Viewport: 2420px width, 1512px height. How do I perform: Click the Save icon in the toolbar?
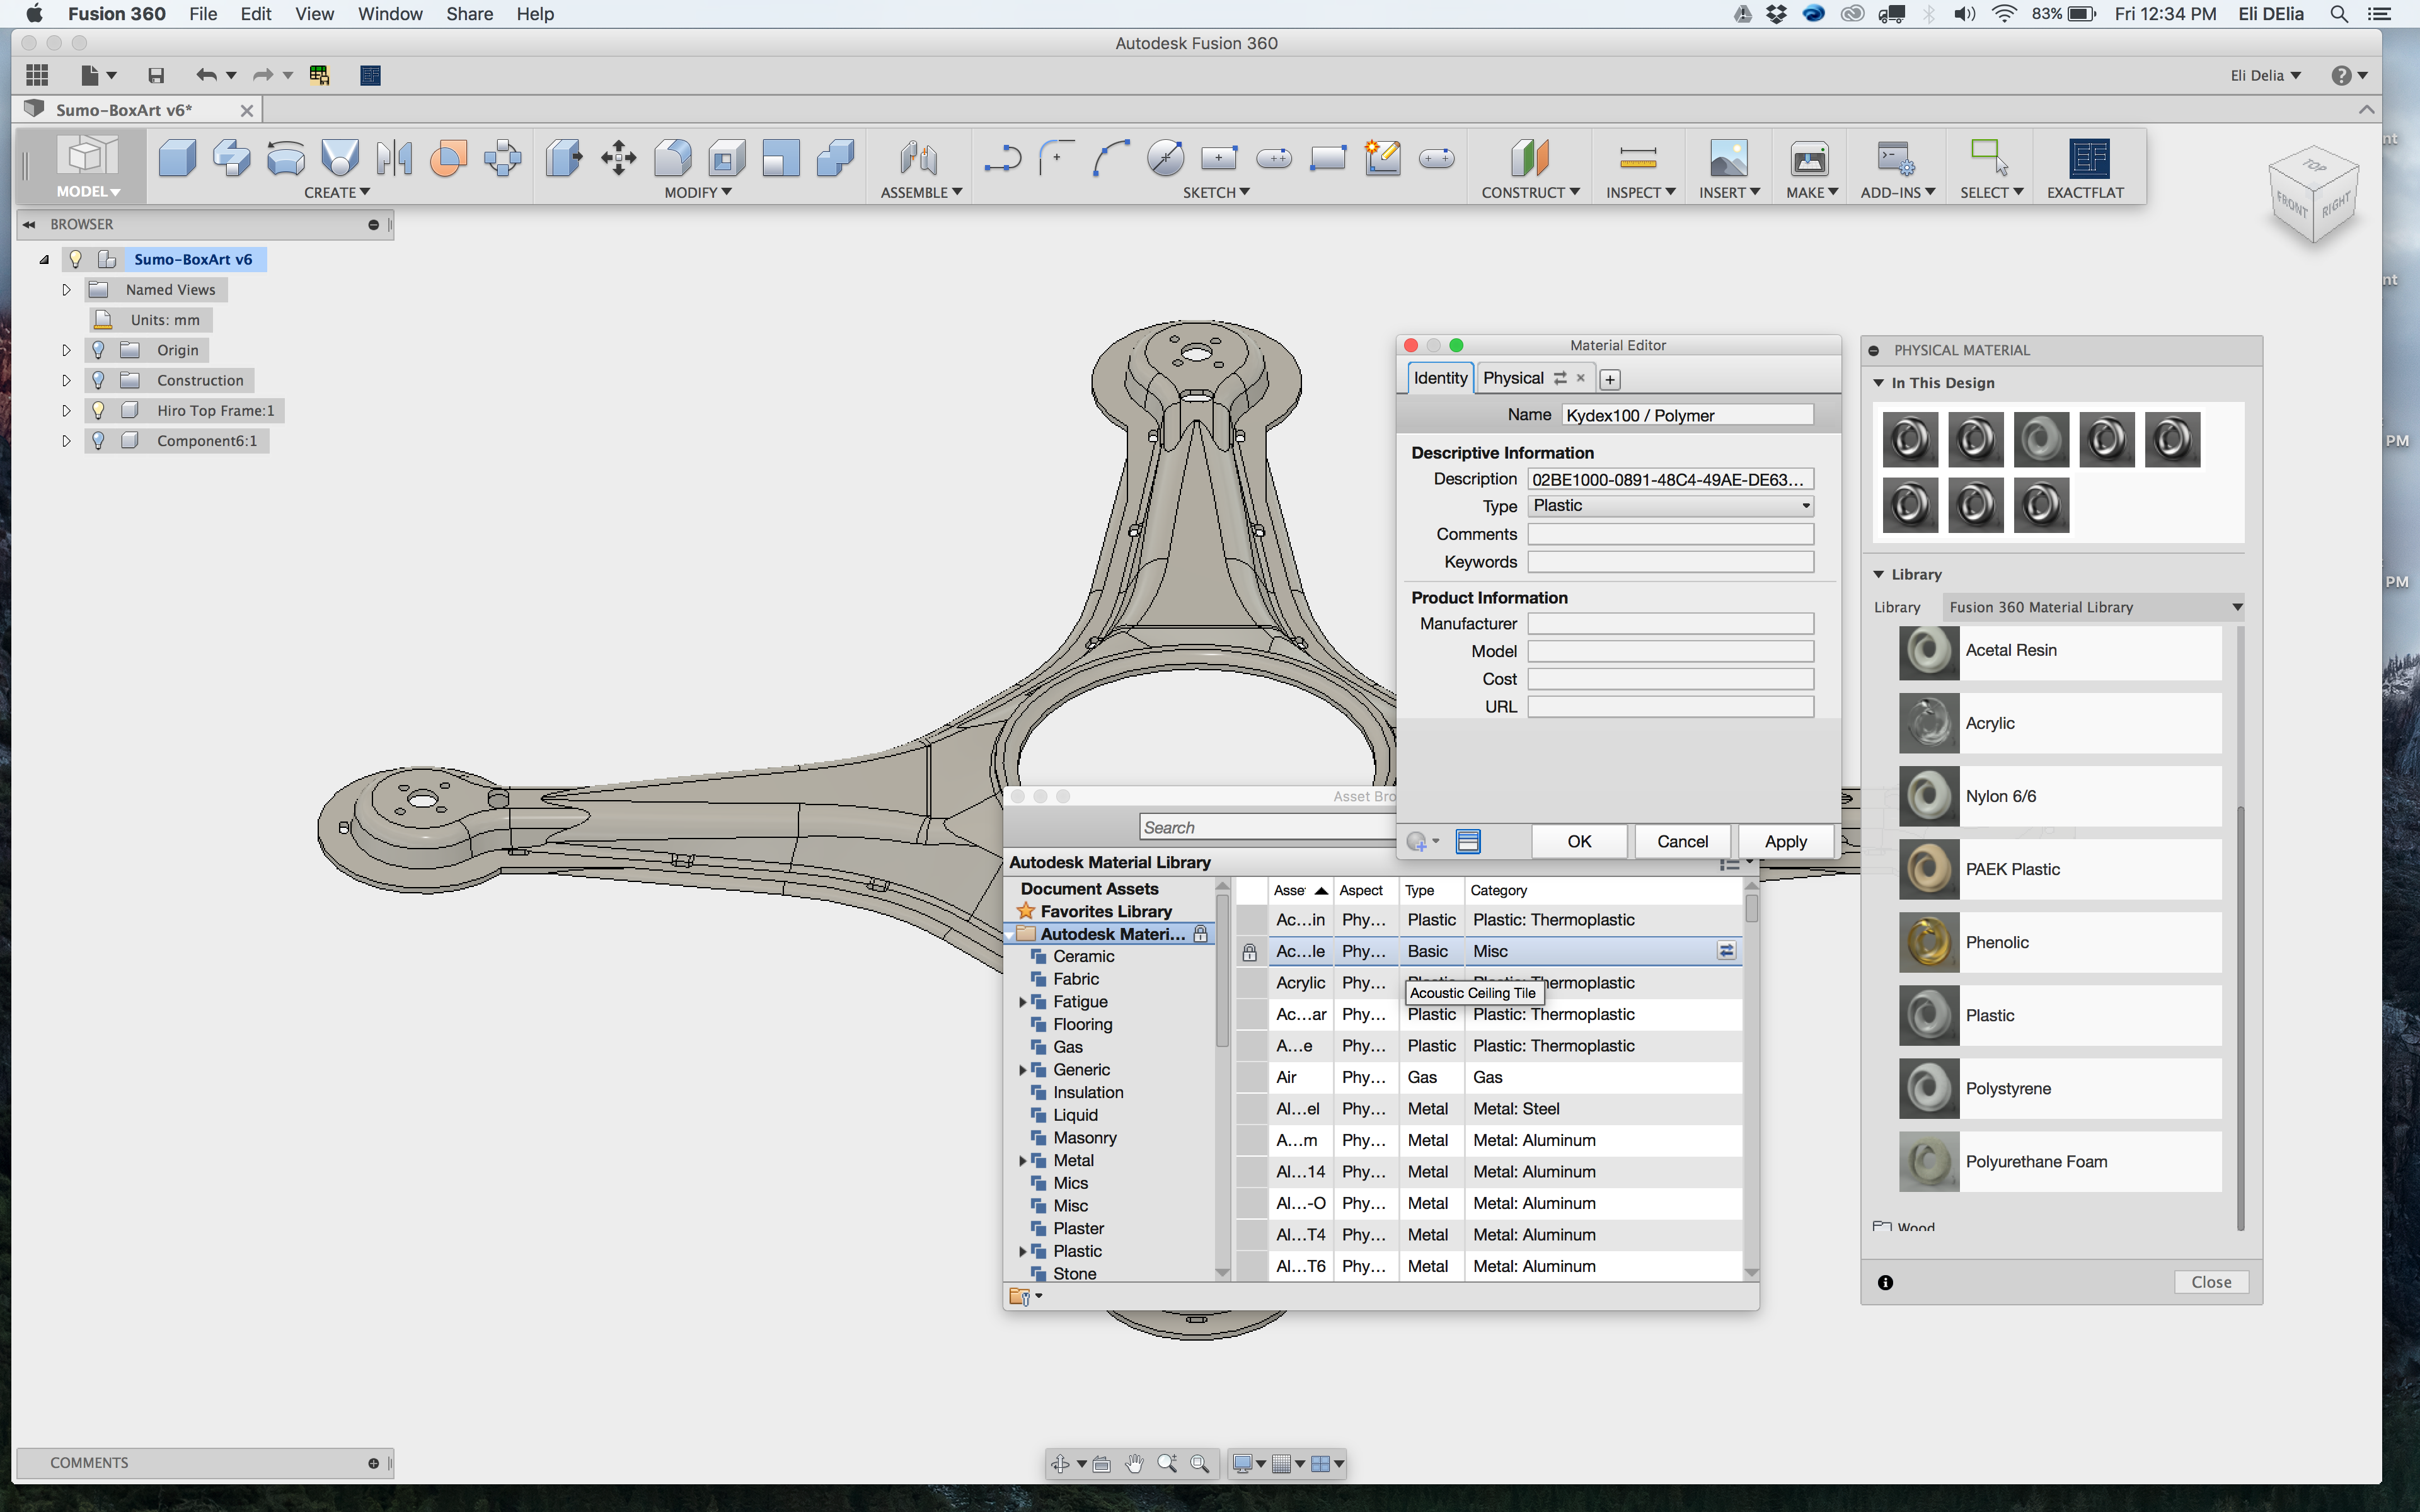pos(155,75)
